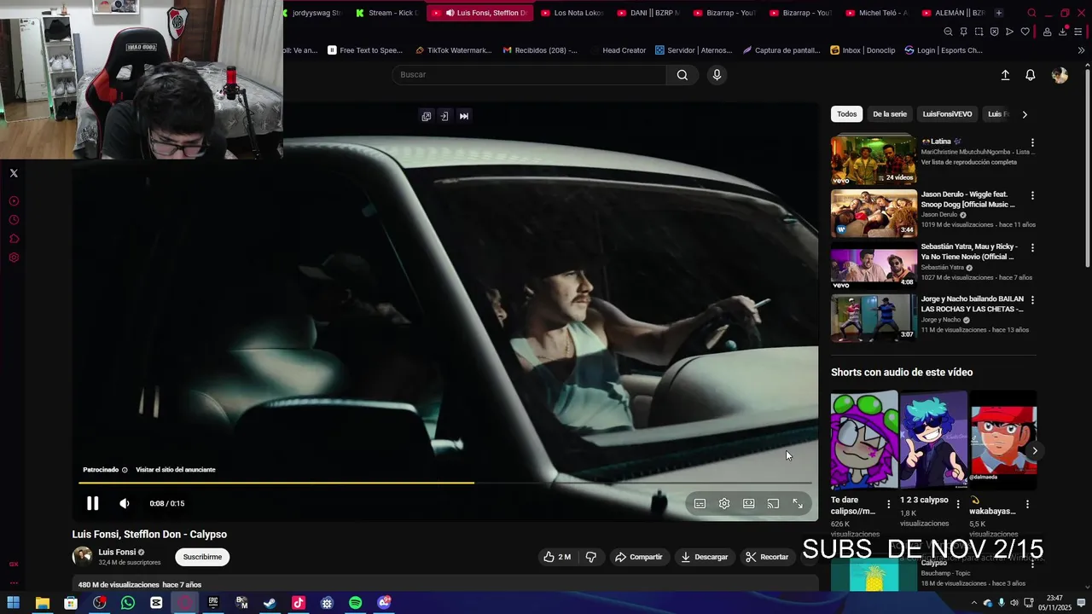Open Luis Fonsi channel avatar

tap(82, 557)
